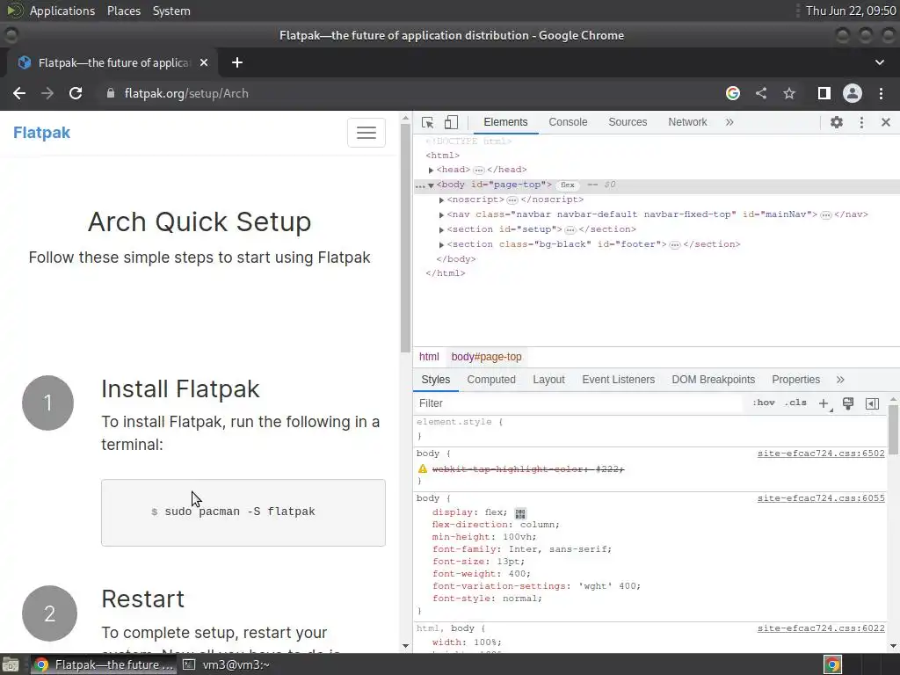Click the Google icon in address bar
Viewport: 900px width, 675px height.
pyautogui.click(x=732, y=93)
